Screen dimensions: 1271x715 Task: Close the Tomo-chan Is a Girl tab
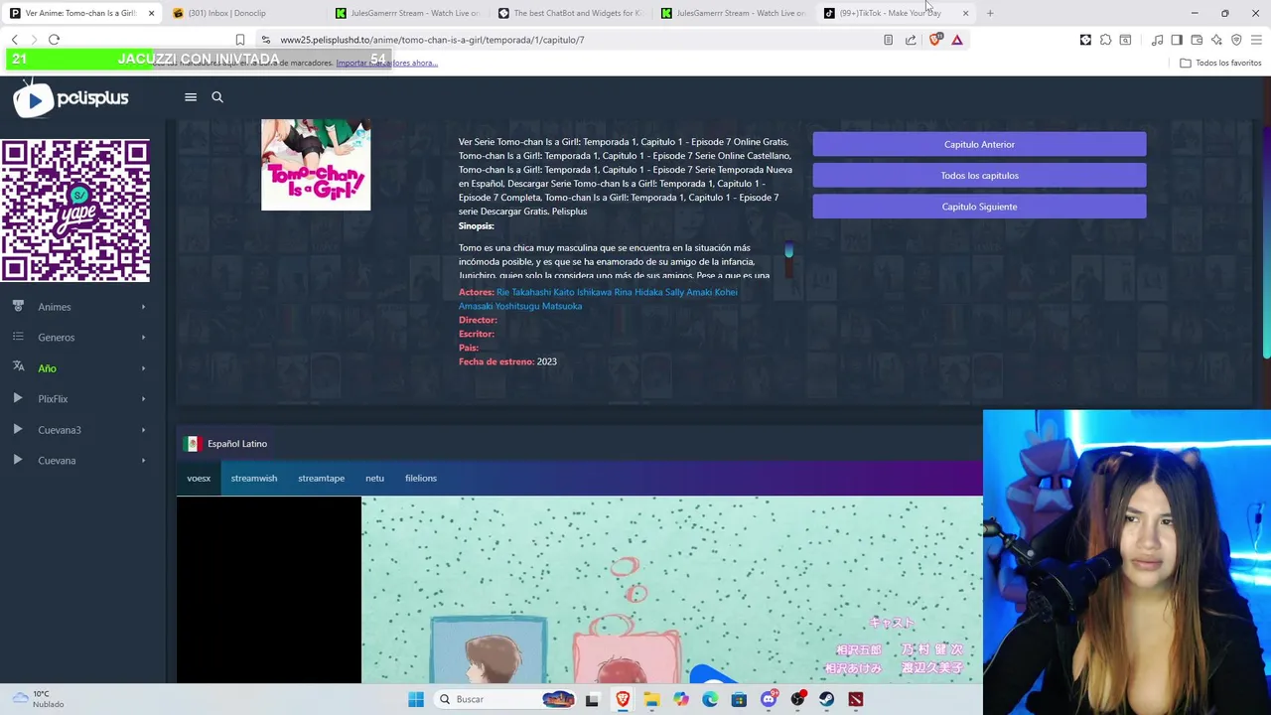(151, 13)
